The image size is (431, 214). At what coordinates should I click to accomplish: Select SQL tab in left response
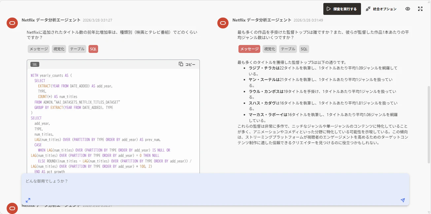coord(93,49)
